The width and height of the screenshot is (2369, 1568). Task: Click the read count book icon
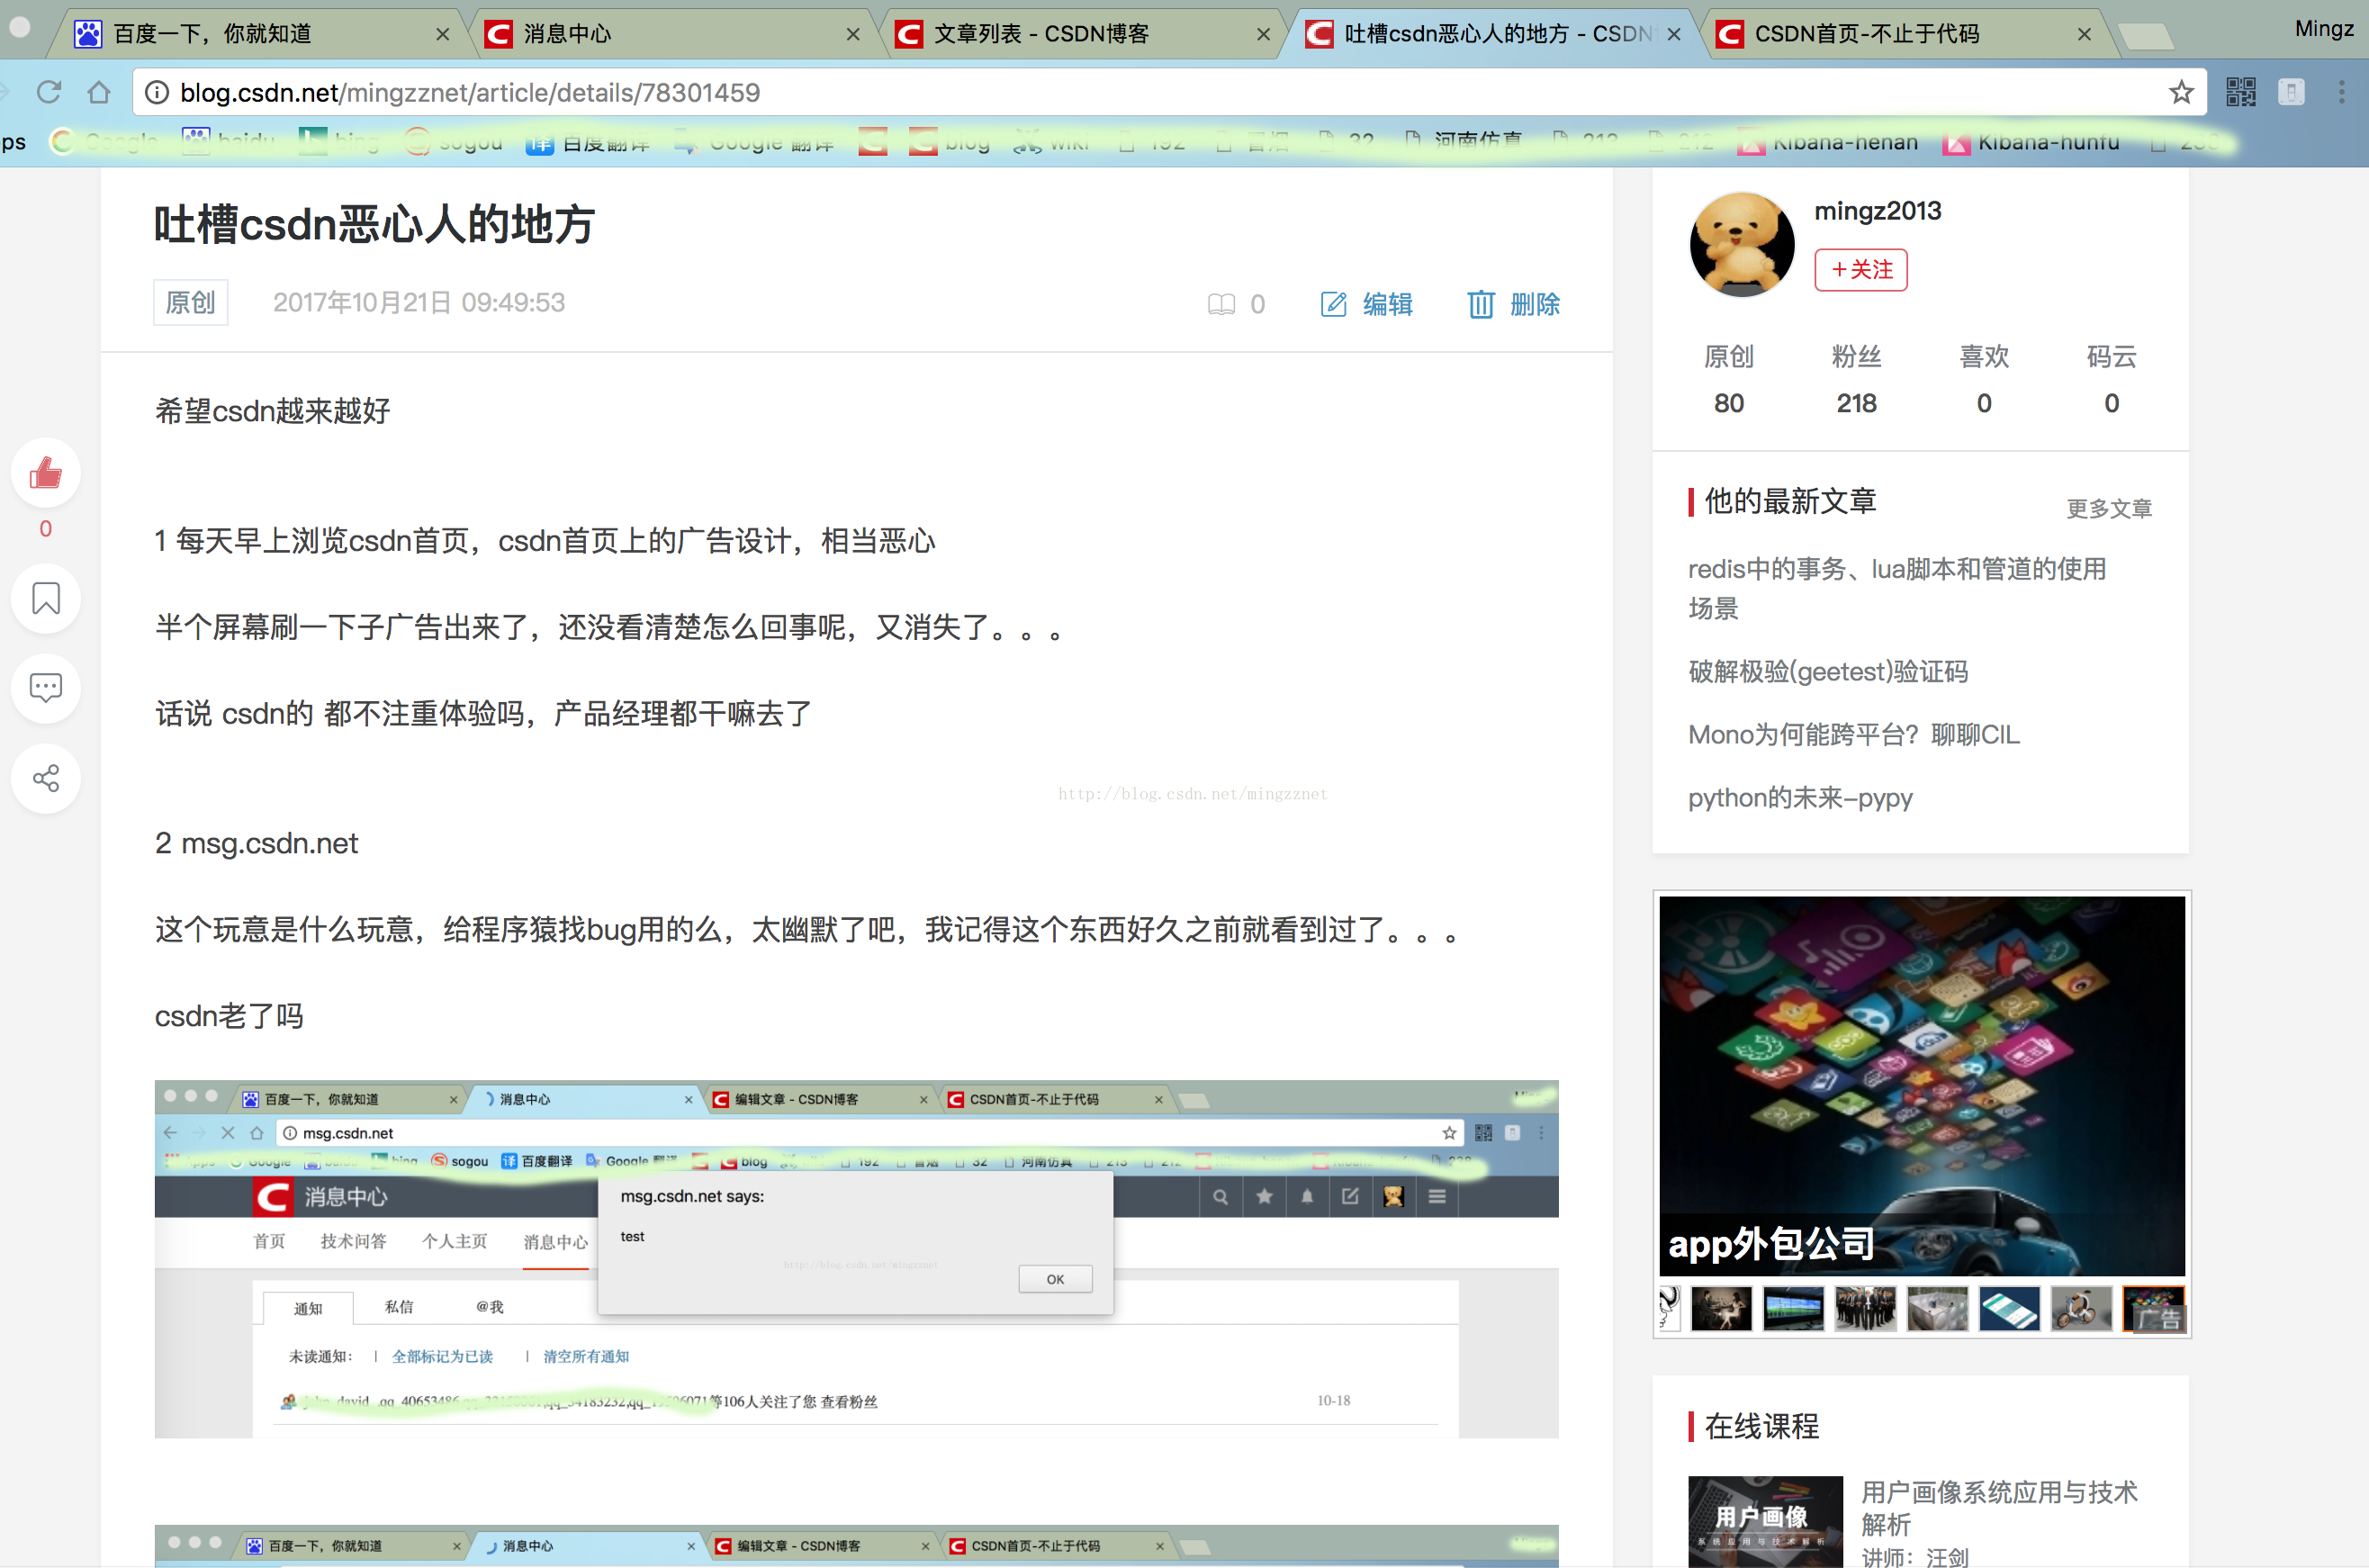tap(1221, 304)
